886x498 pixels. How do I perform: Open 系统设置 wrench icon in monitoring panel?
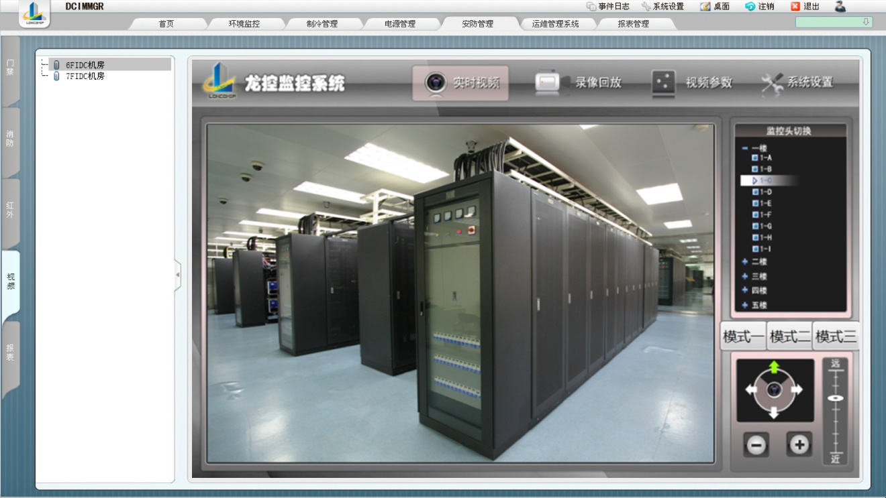click(772, 83)
